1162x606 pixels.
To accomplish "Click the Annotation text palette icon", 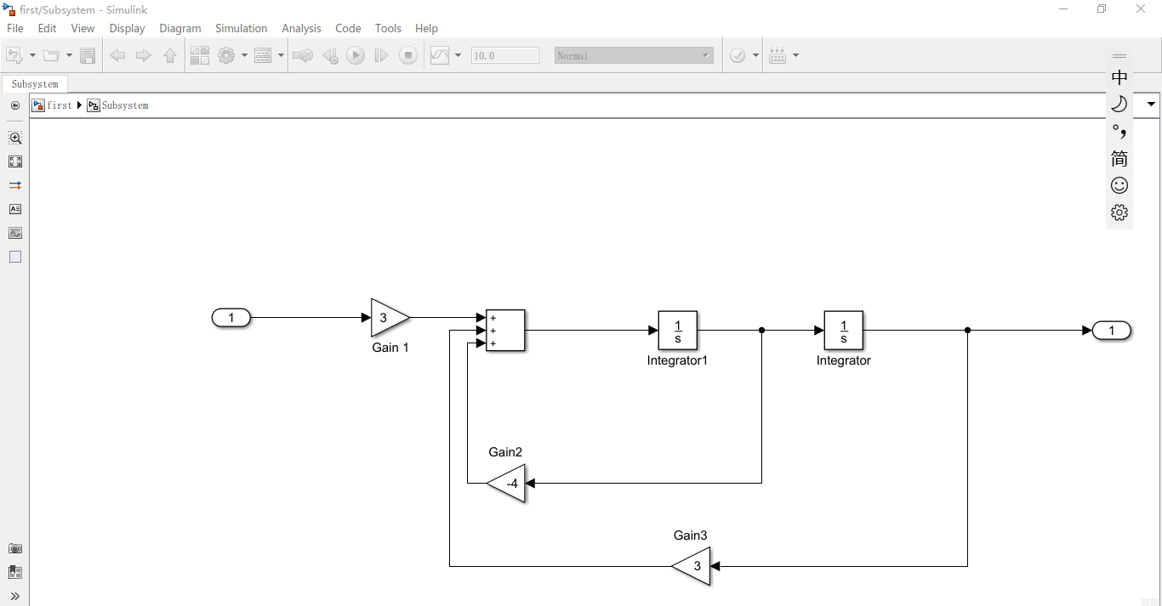I will pyautogui.click(x=15, y=209).
